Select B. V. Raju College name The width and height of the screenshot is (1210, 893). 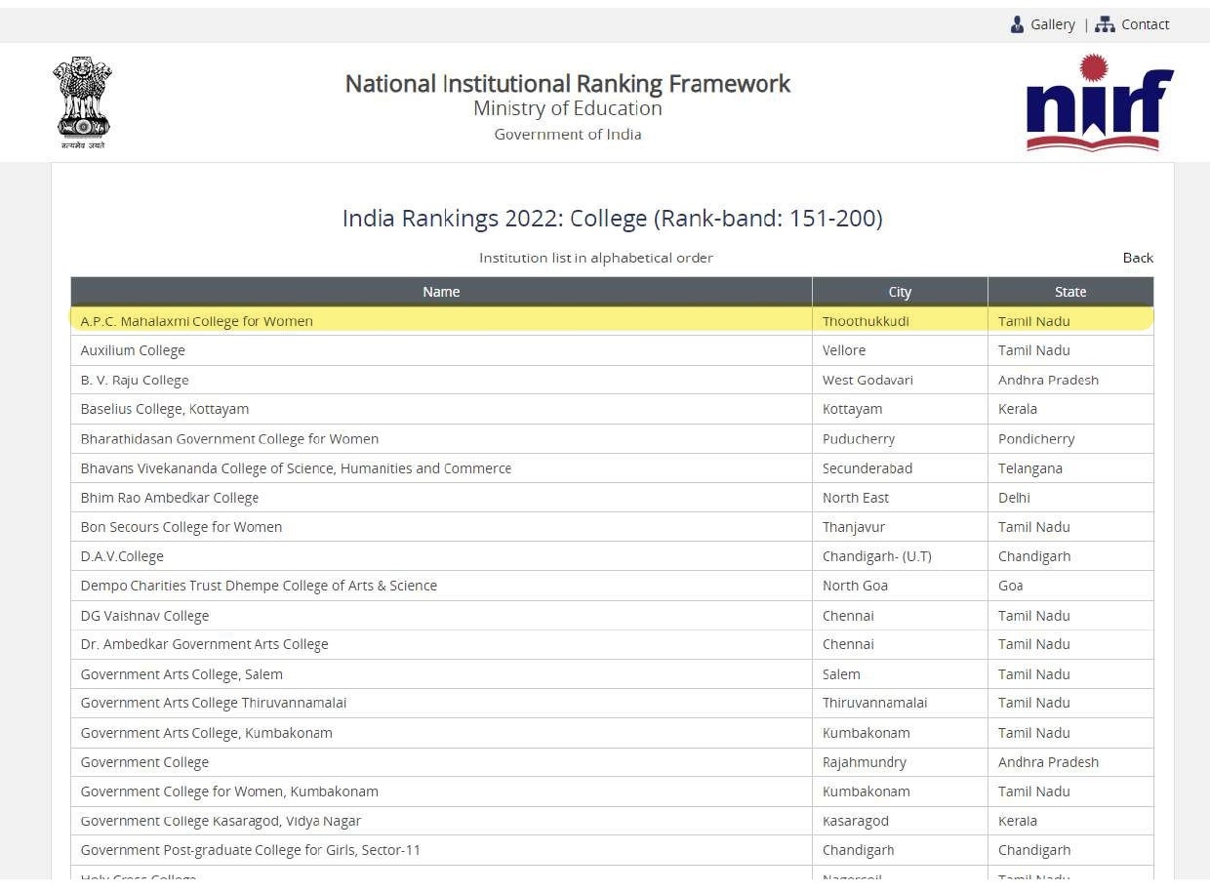point(135,380)
